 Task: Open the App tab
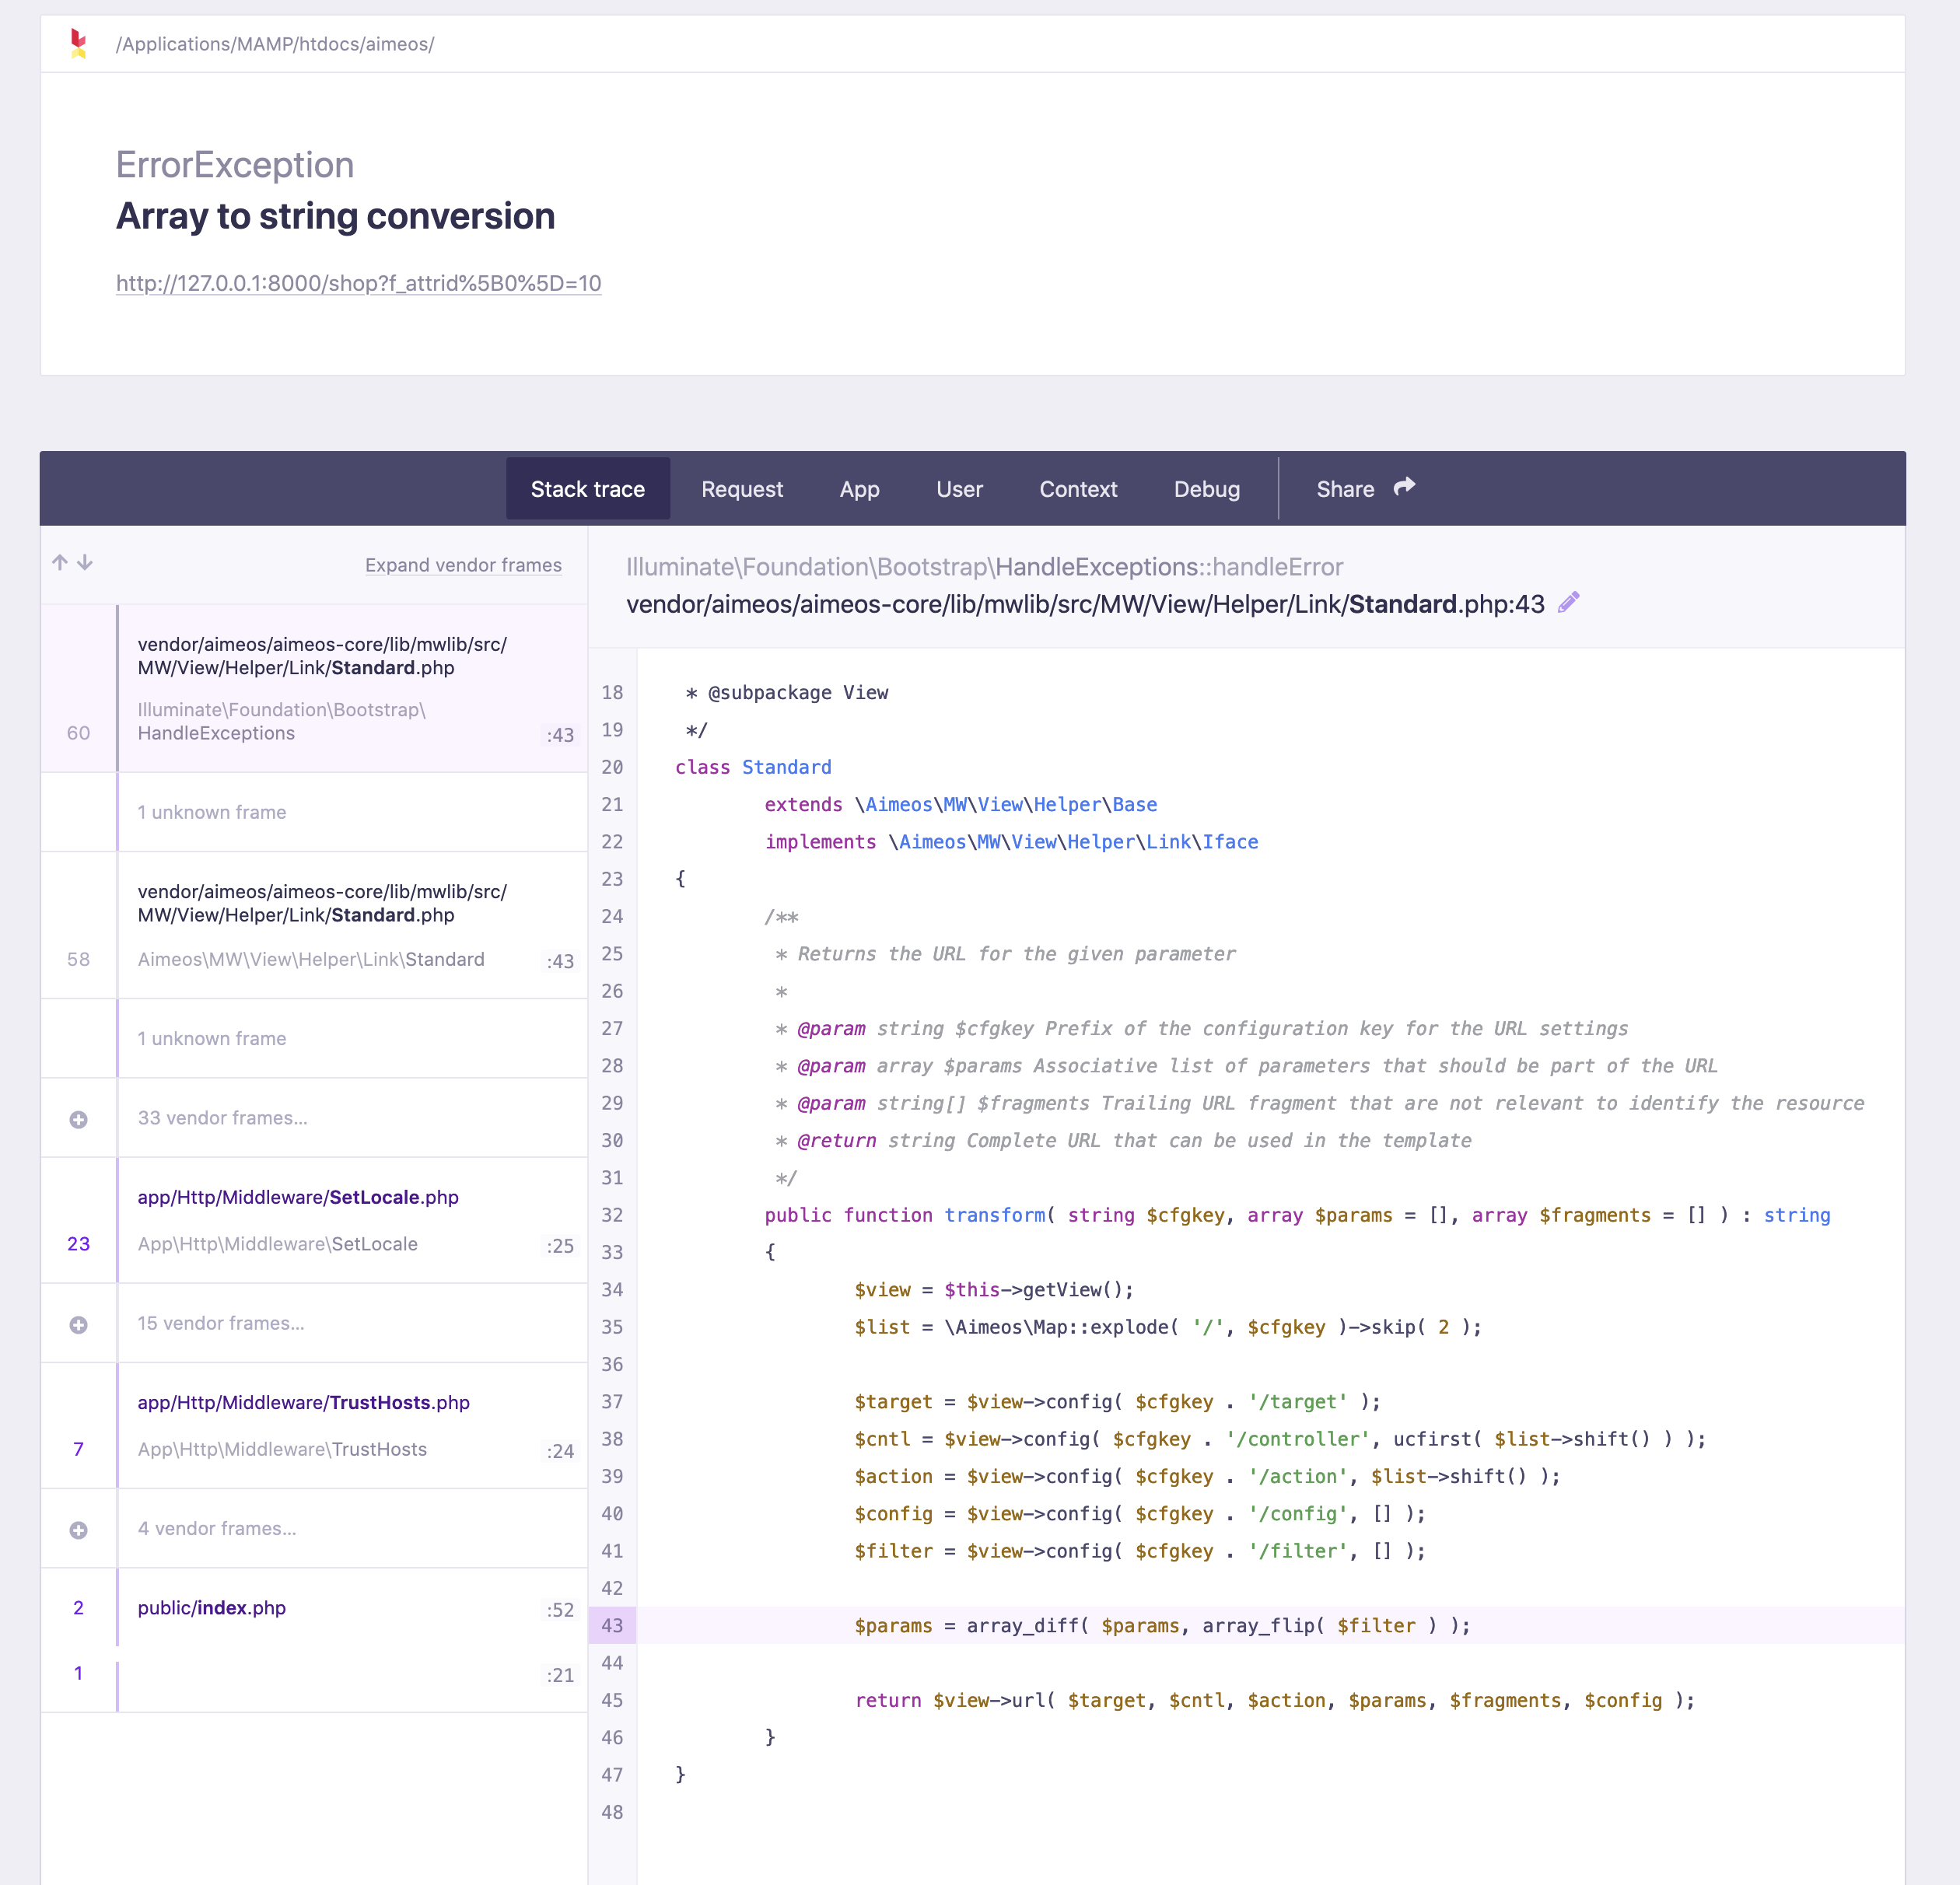tap(859, 489)
